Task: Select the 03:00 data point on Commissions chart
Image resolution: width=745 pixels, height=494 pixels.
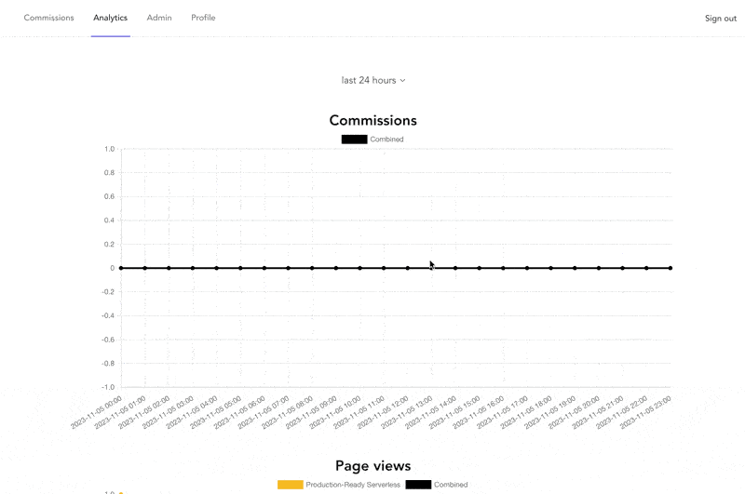Action: coord(193,268)
